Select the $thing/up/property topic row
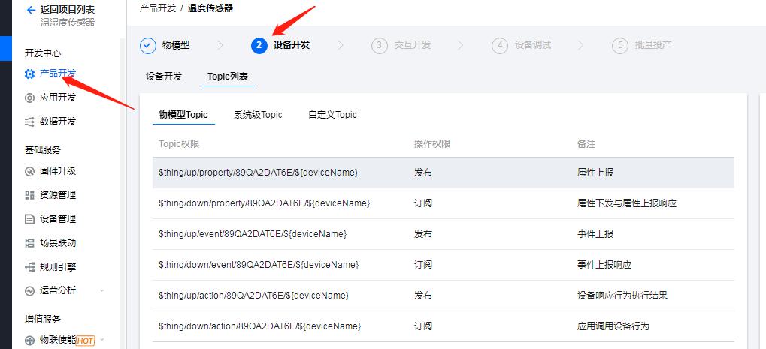 pos(443,173)
